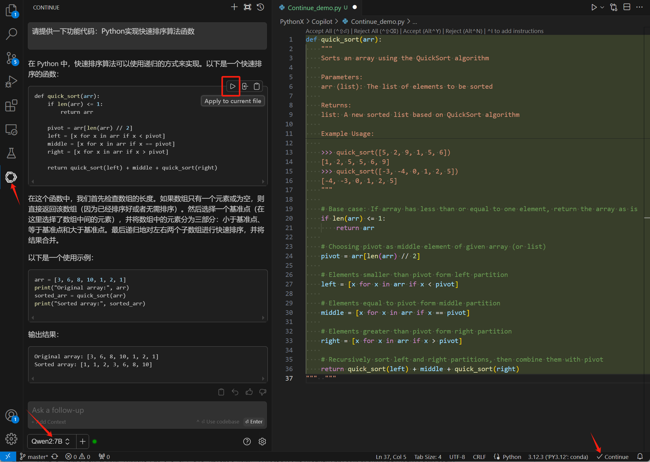
Task: Add a new model with the plus button
Action: click(83, 441)
